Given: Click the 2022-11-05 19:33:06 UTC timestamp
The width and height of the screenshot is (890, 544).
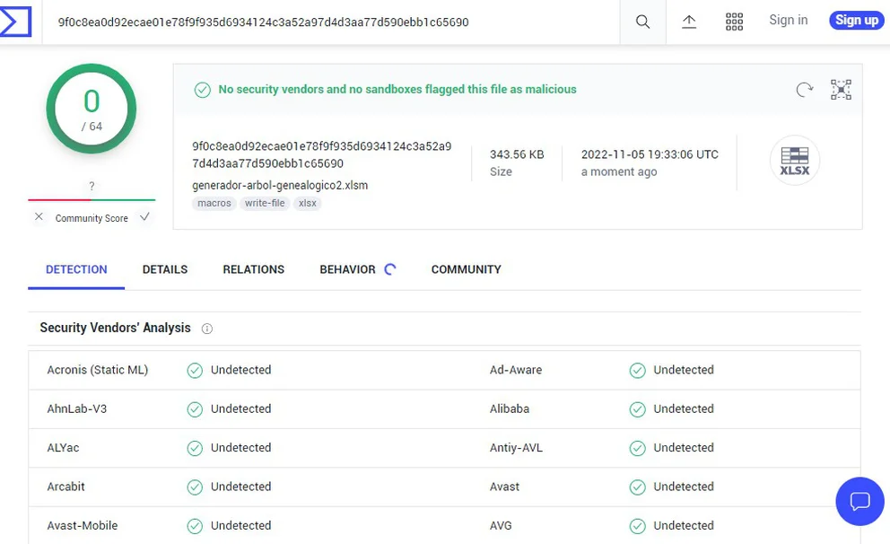Looking at the screenshot, I should [x=650, y=154].
